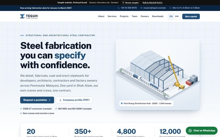Click the Sample website, fictional brand text
Viewport: 220px width, 137px height.
72,3
